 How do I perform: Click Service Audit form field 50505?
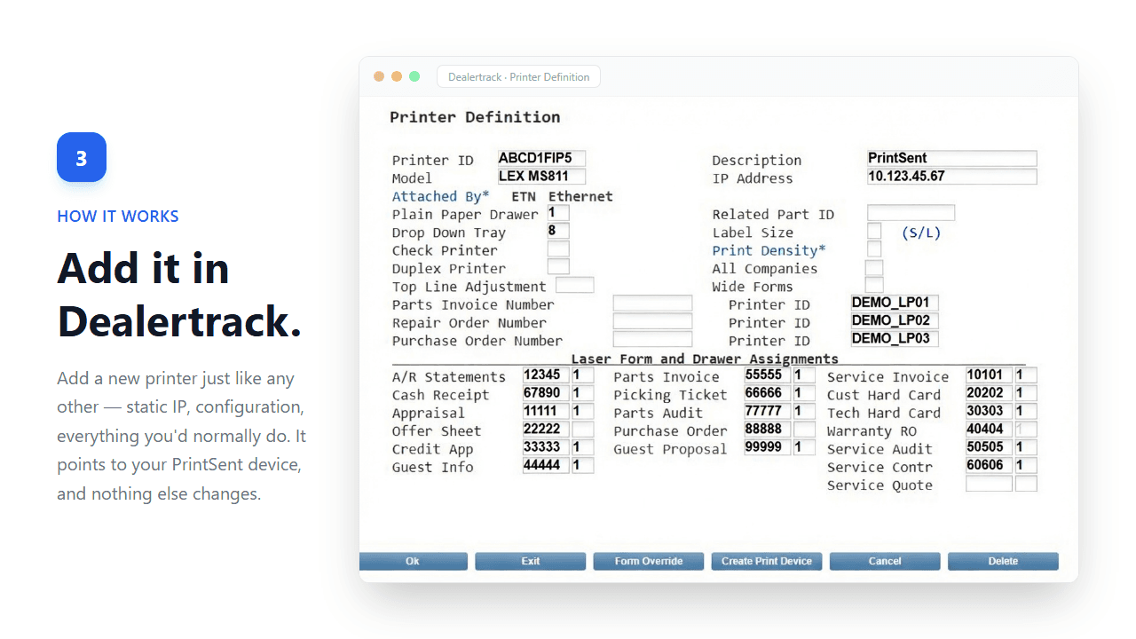[989, 447]
